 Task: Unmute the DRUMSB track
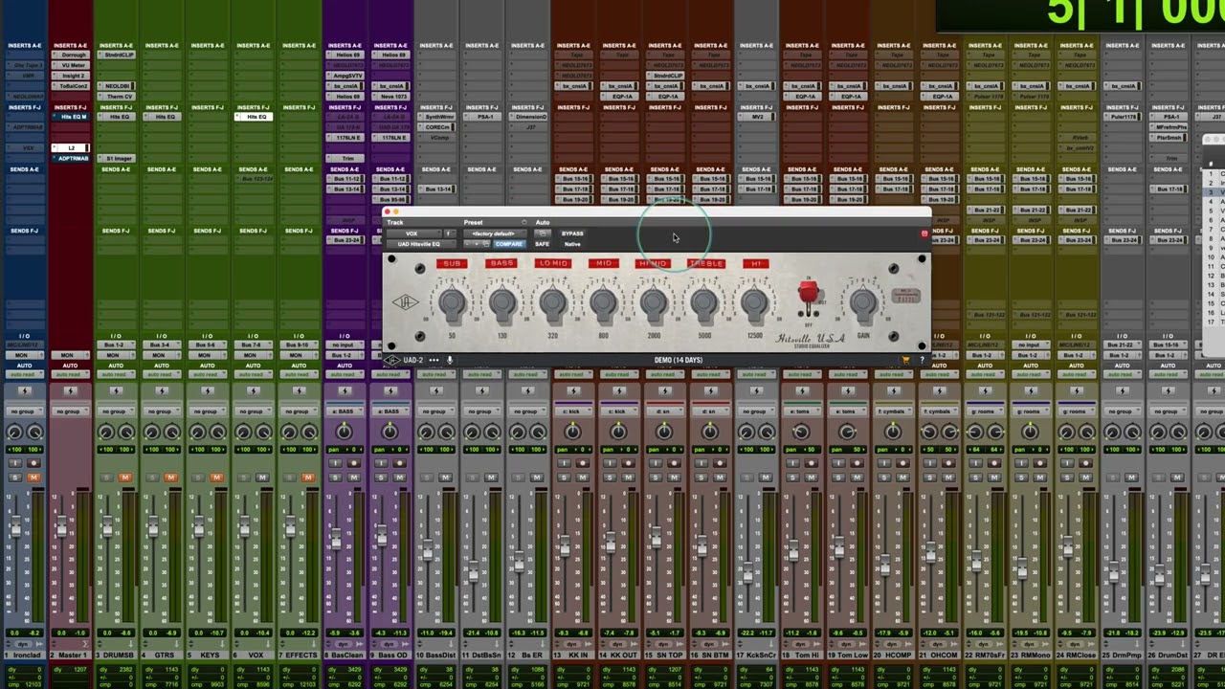(125, 477)
